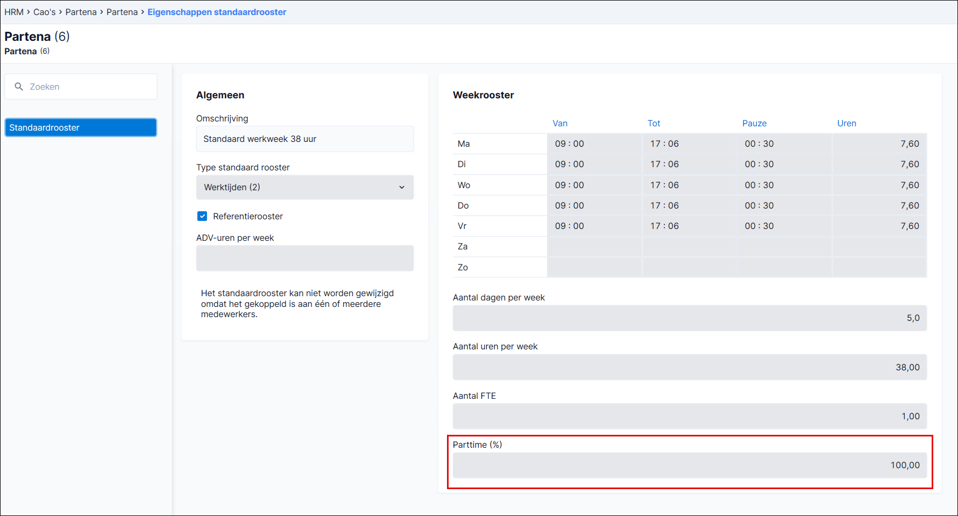Click the dropdown chevron next to Werktijden (2)

[x=401, y=187]
